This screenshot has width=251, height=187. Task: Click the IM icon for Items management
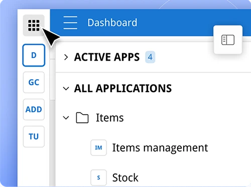(x=98, y=148)
